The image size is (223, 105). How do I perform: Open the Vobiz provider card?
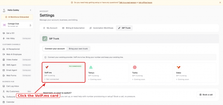[x=195, y=72]
